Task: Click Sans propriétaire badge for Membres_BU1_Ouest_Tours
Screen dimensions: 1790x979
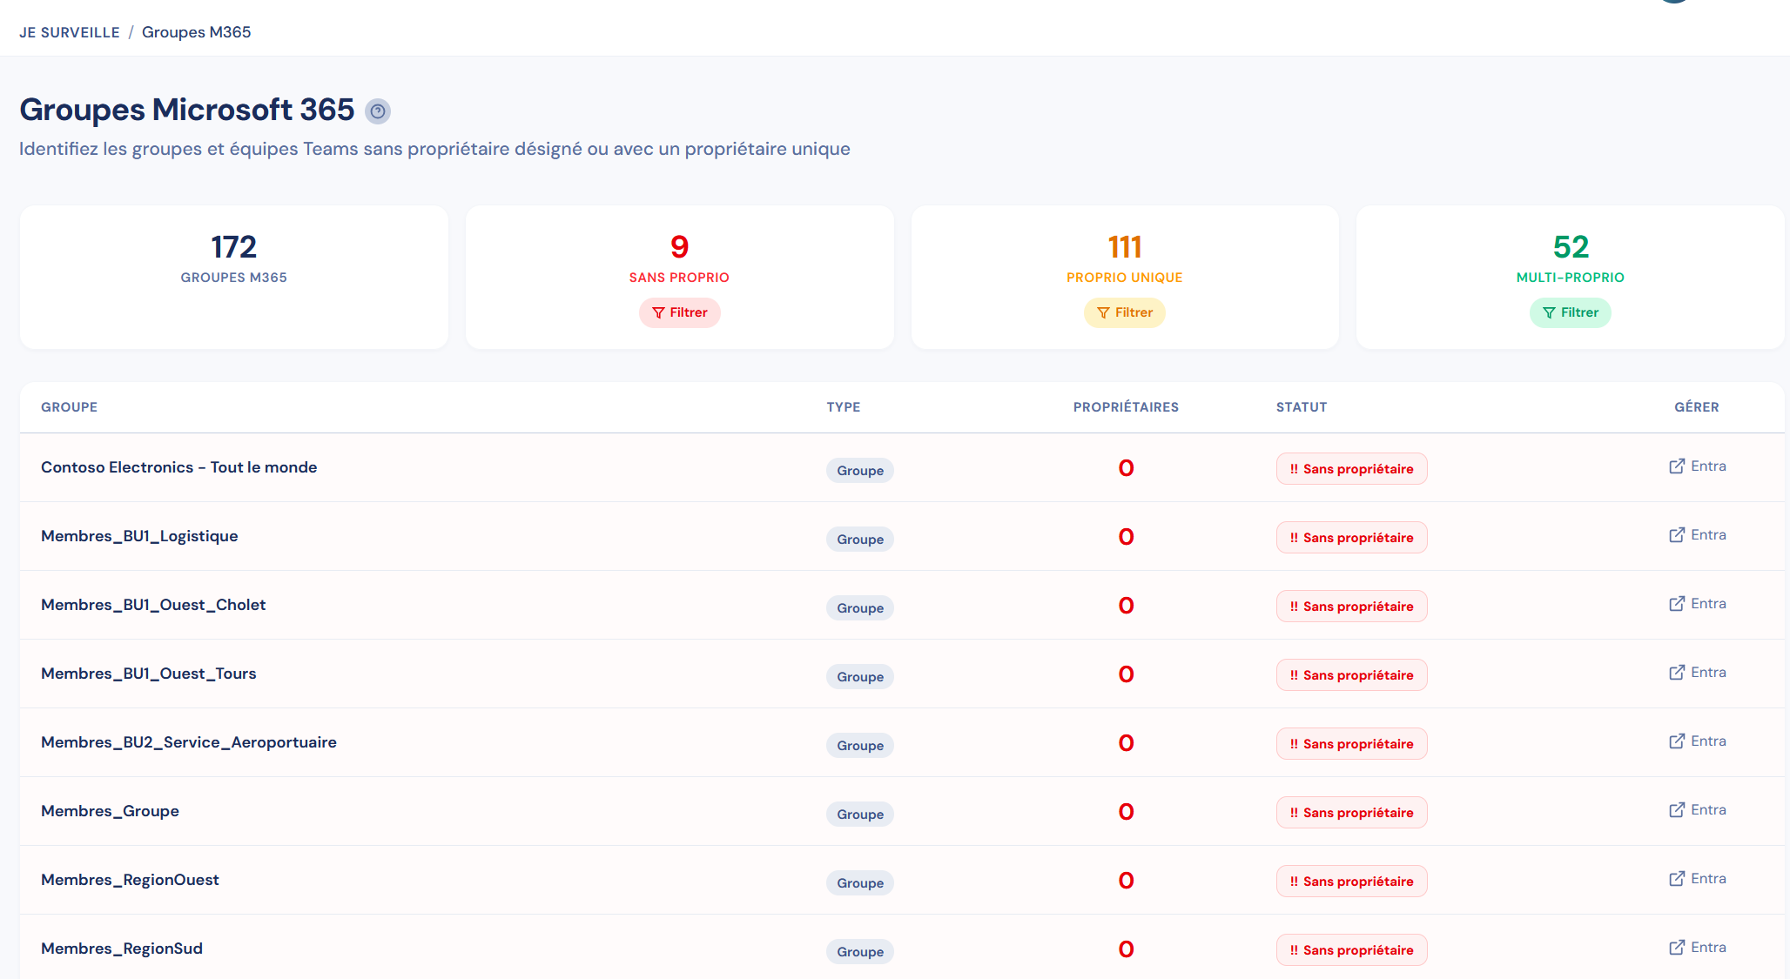Action: click(x=1352, y=675)
